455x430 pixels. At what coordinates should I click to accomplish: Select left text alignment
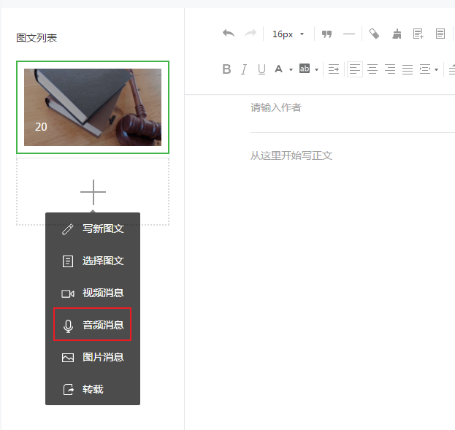point(355,69)
